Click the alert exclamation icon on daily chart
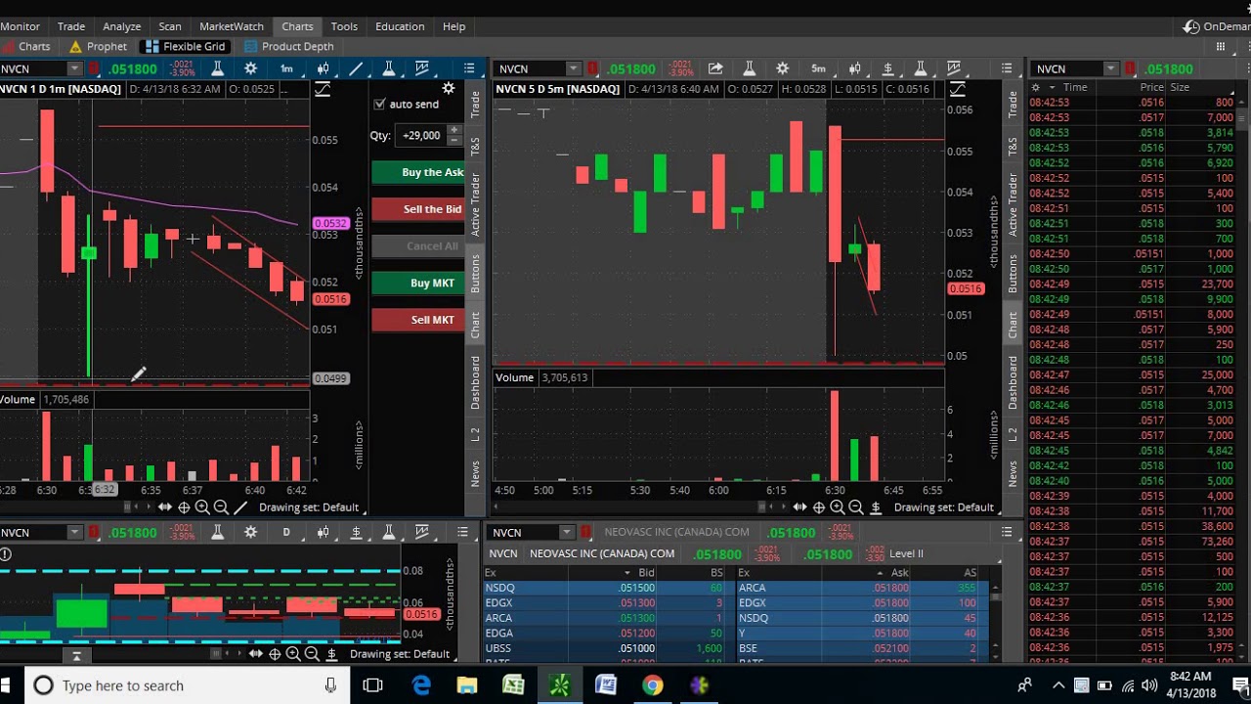Screen dimensions: 1251x704 click(6, 554)
